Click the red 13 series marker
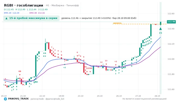The width and height of the screenshot is (182, 102). 106,61
